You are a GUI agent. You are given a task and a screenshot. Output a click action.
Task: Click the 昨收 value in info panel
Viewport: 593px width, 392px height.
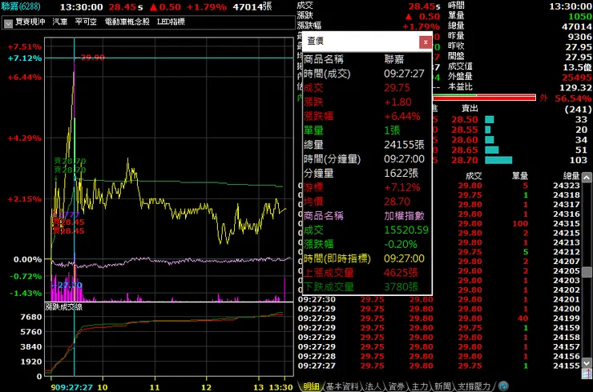(579, 47)
